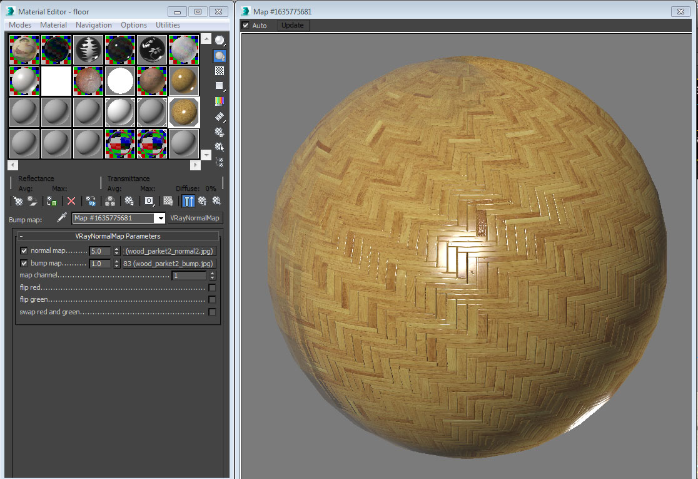
Task: Click the Put Material to Scene icon
Action: [31, 200]
